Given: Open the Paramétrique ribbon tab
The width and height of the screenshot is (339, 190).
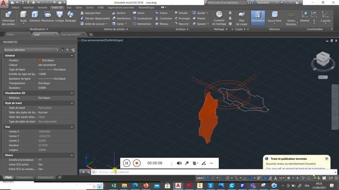Looking at the screenshot, I should tap(146, 7).
